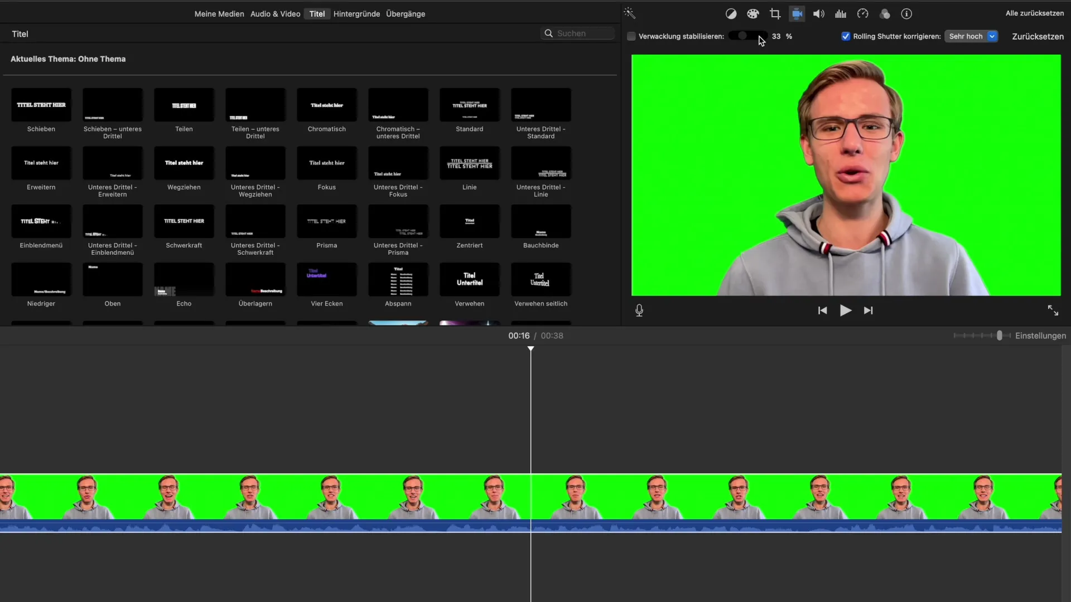Choose Teilen – unteres Drittel title

click(255, 105)
